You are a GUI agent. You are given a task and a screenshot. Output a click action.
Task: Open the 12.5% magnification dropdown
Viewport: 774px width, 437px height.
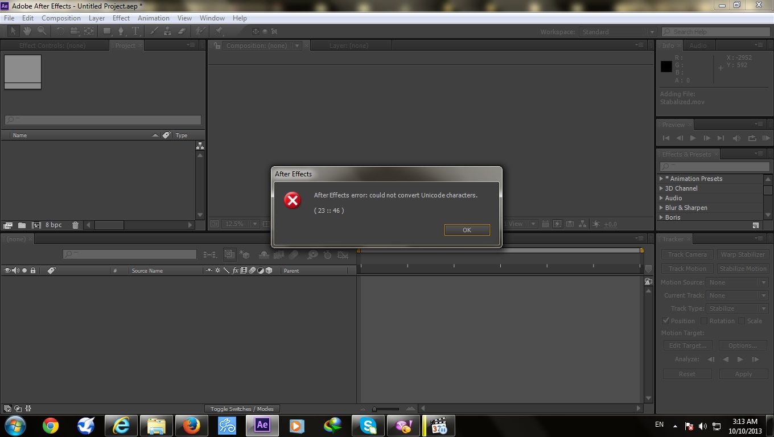point(241,224)
